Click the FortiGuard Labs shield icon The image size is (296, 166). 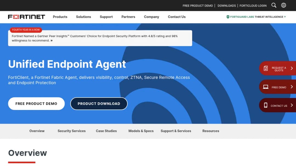coord(228,17)
